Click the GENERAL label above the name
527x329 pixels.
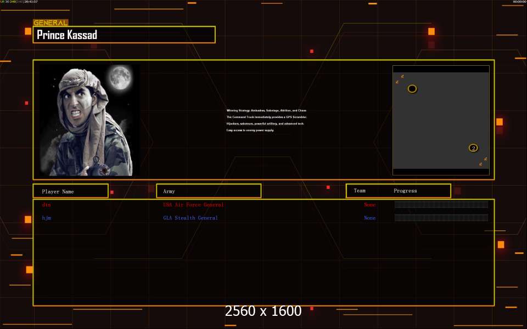point(51,23)
